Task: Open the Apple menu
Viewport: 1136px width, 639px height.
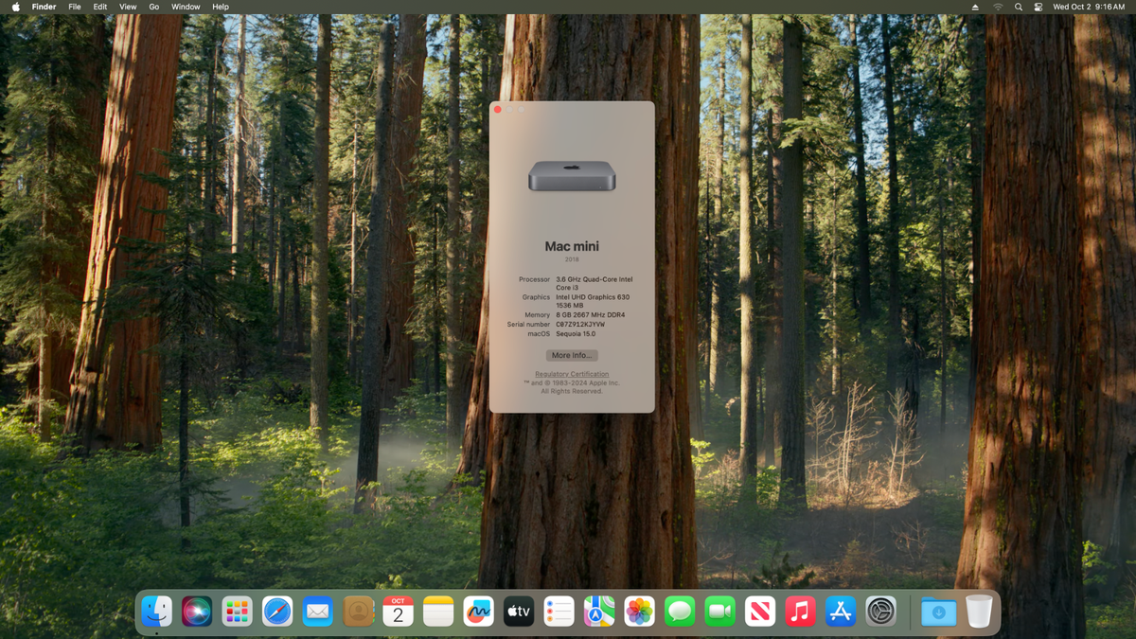Action: [16, 7]
